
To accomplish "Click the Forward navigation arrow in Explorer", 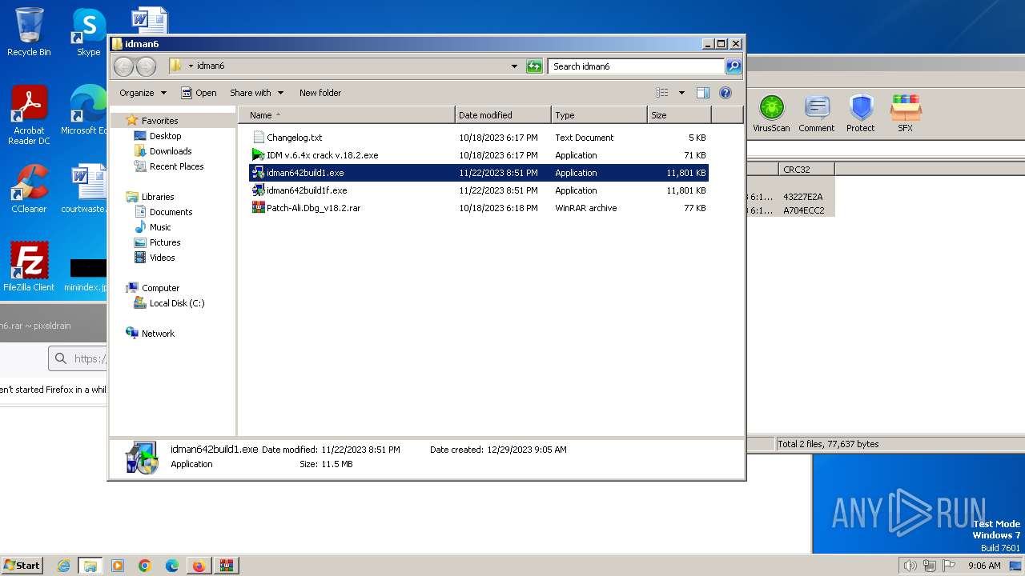I will click(x=146, y=66).
